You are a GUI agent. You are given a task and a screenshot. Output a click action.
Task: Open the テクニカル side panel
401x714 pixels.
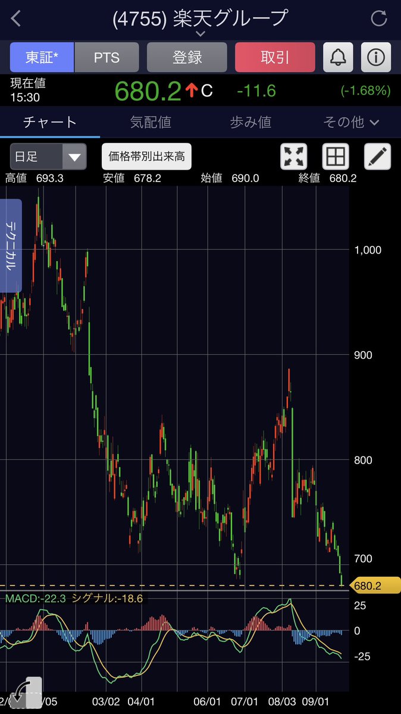click(11, 246)
